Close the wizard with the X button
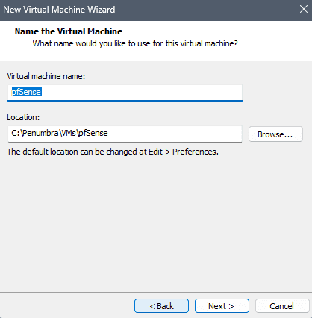This screenshot has width=312, height=318. coord(304,9)
